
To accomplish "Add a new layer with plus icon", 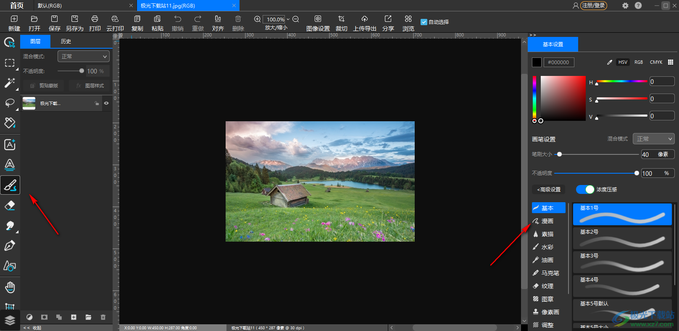I will (74, 317).
